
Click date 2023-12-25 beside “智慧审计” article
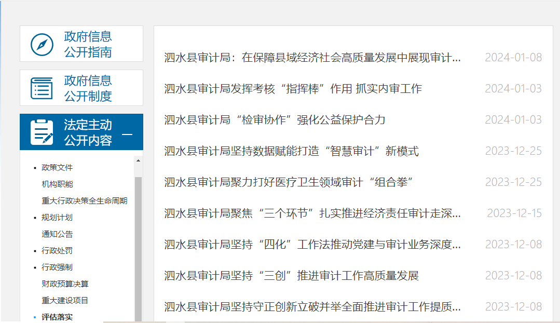[x=513, y=151]
